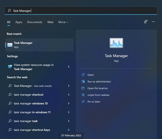Click the Pin to Start pin icon
162x139 pixels.
pos(83,102)
